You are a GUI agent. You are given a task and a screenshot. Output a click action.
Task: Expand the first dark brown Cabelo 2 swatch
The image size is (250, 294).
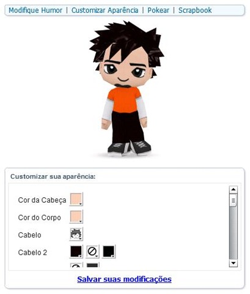[x=76, y=251]
